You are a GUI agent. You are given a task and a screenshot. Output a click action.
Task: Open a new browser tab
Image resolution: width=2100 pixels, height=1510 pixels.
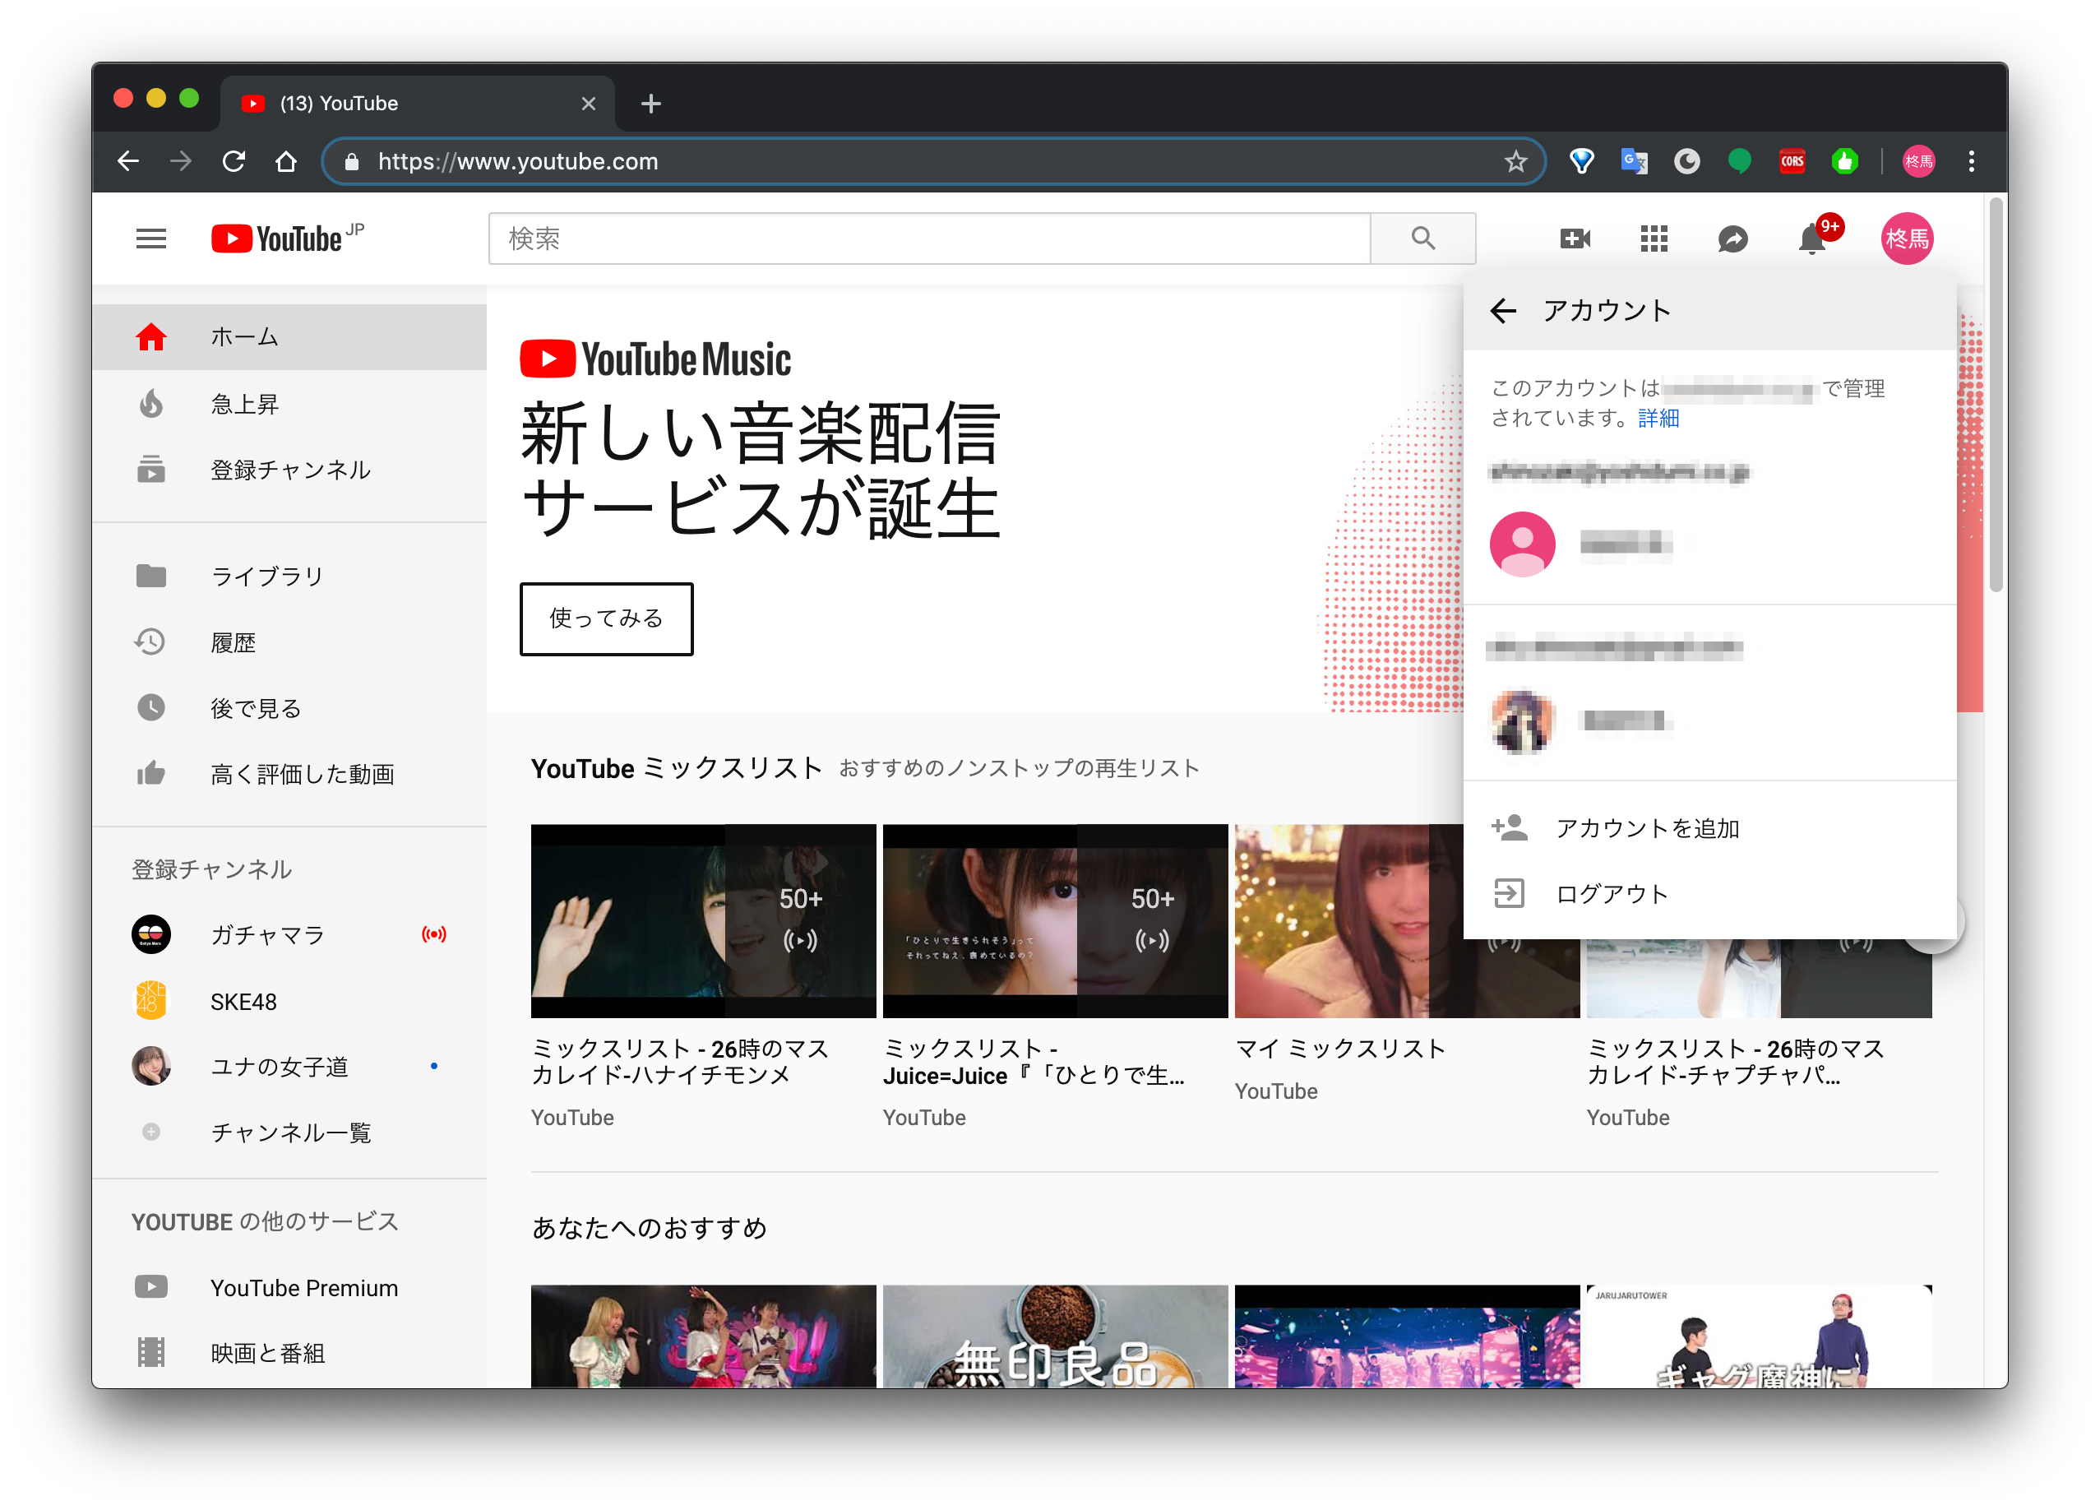(x=651, y=104)
